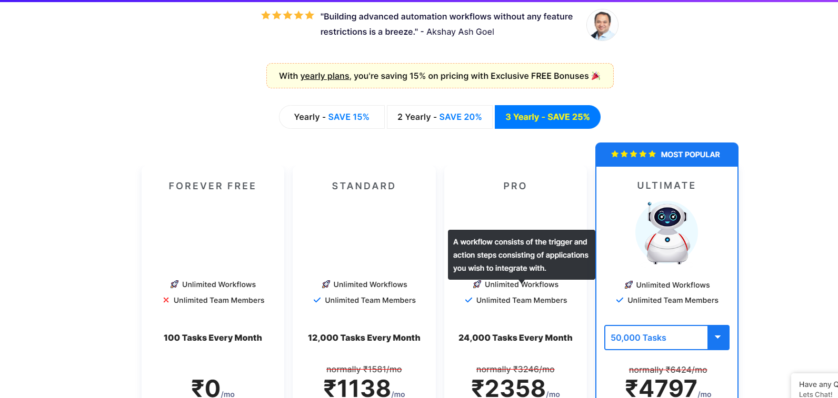
Task: Click the red cross icon beside Team Members
Action: click(x=166, y=300)
